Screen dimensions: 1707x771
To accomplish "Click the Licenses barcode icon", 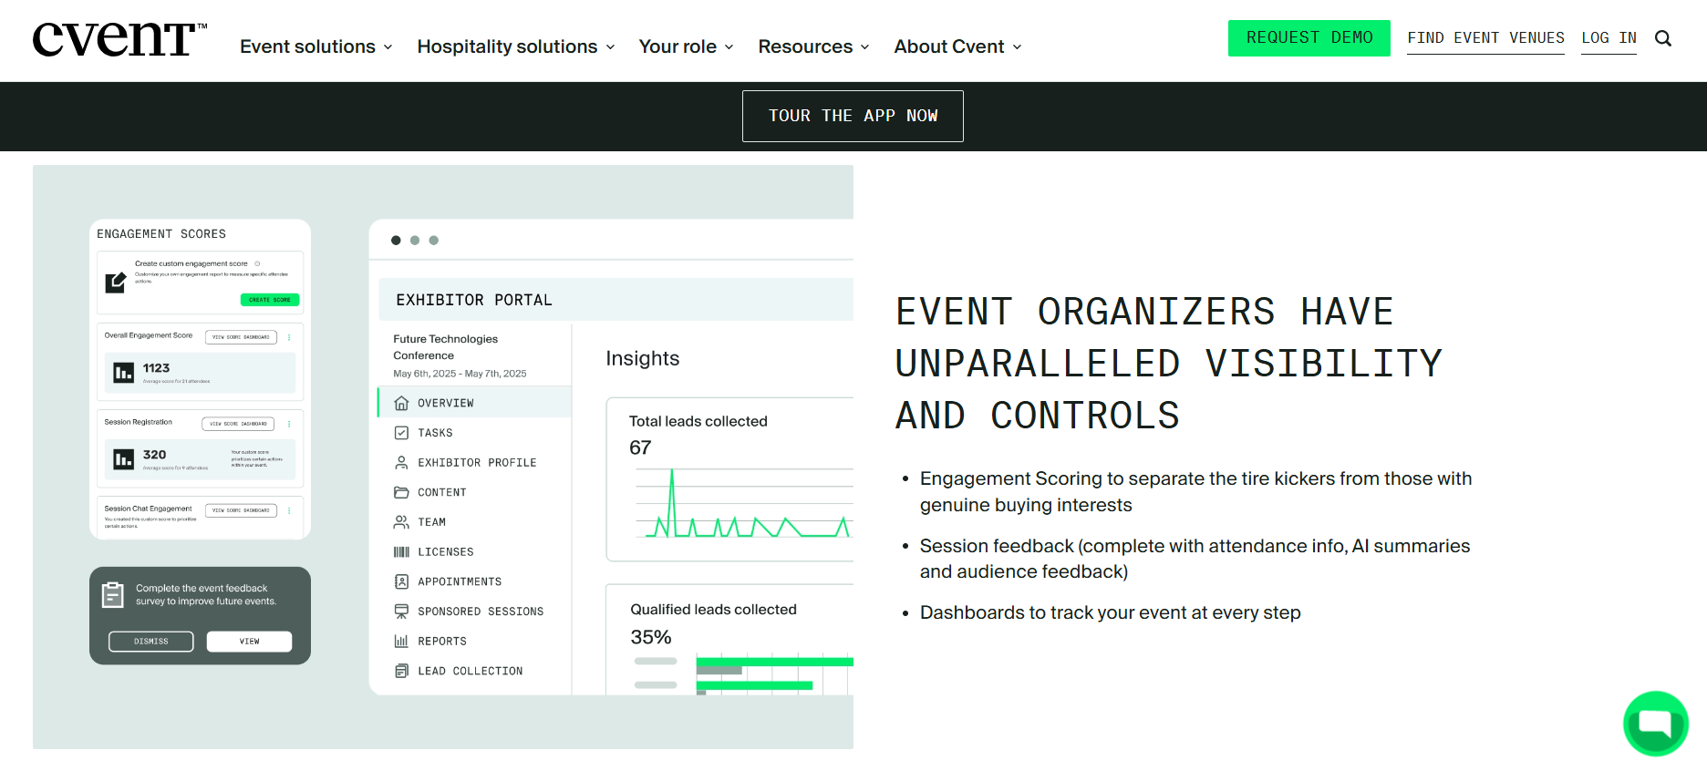I will [401, 552].
